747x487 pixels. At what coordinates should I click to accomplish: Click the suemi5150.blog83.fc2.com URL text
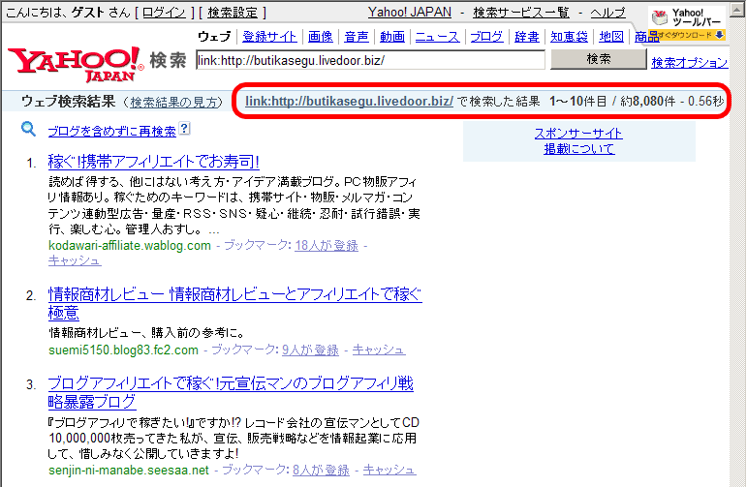coord(123,350)
